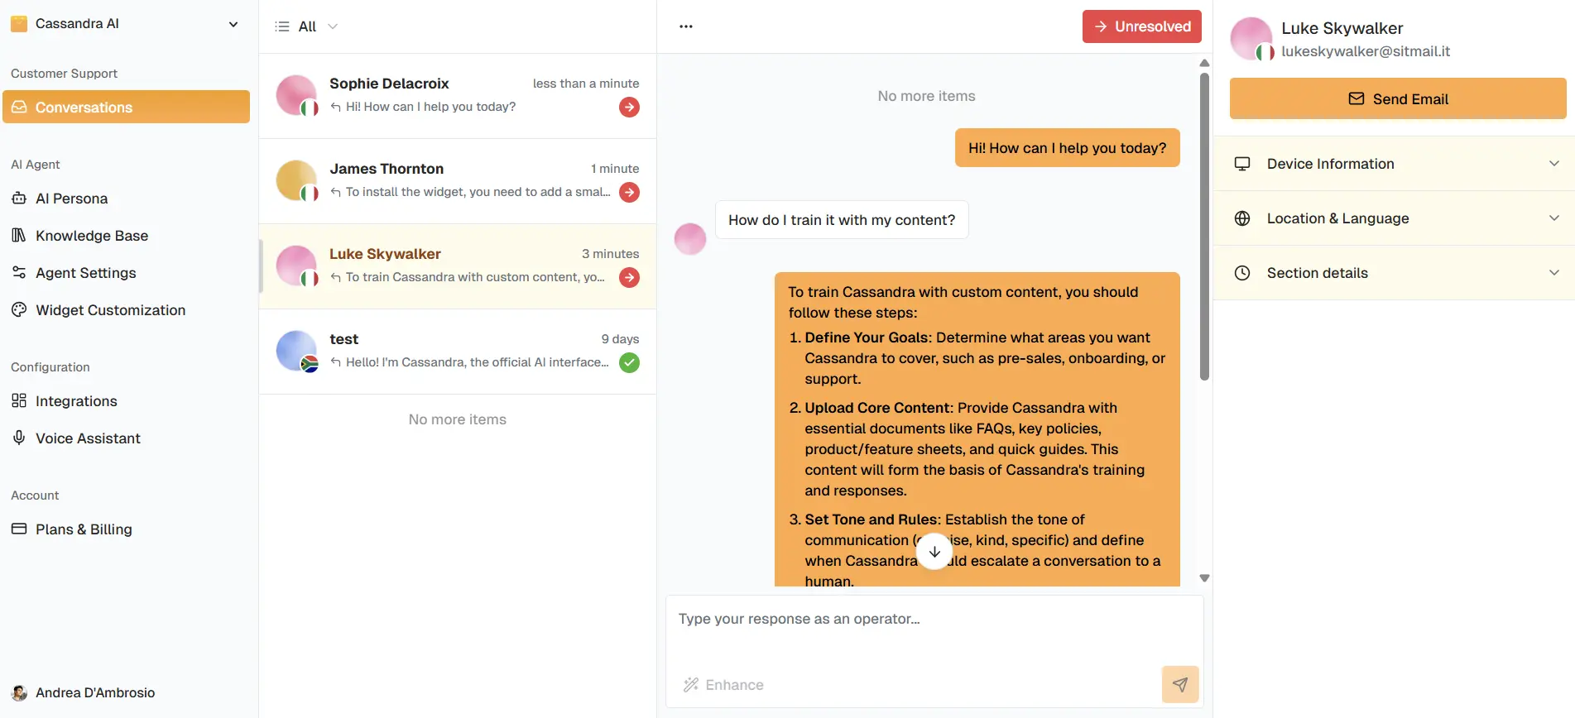Open the test conversation

[x=458, y=352]
